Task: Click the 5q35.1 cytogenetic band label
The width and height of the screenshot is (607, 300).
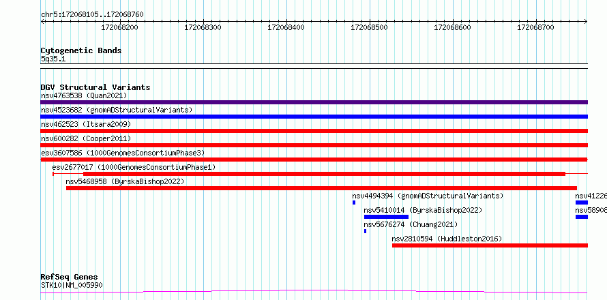Action: (x=53, y=59)
